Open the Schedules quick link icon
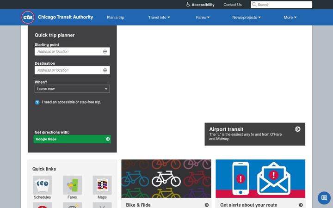333x208 pixels. [x=42, y=185]
